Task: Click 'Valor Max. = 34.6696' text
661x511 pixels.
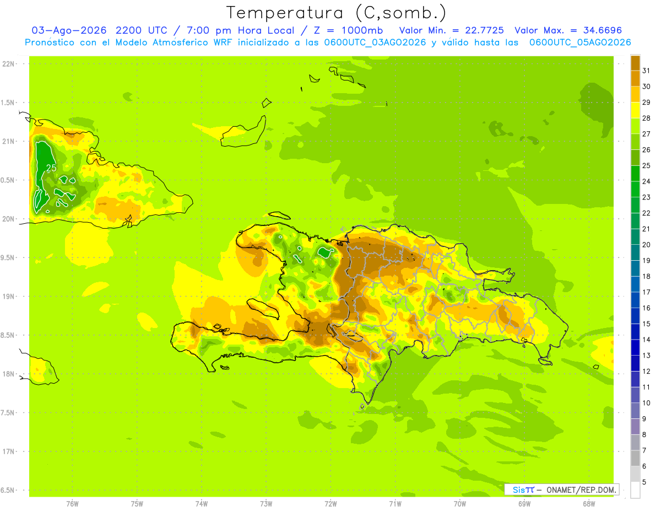Action: (569, 30)
